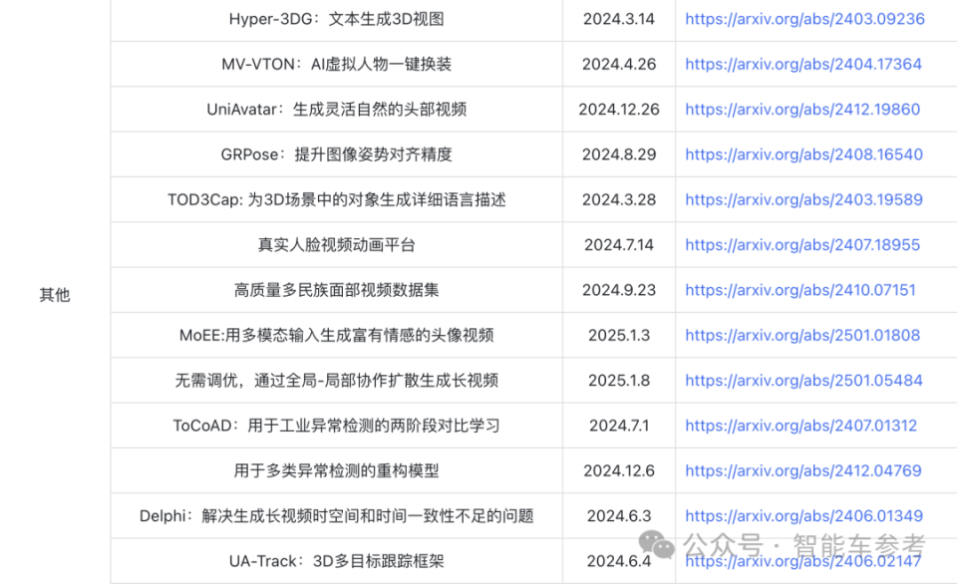957x584 pixels.
Task: Select the 真实人脸视频动画平台 cell
Action: click(336, 245)
